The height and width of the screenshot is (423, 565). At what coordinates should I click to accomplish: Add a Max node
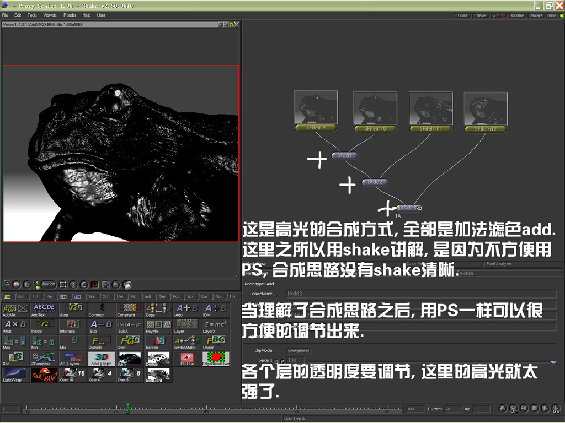pyautogui.click(x=15, y=343)
